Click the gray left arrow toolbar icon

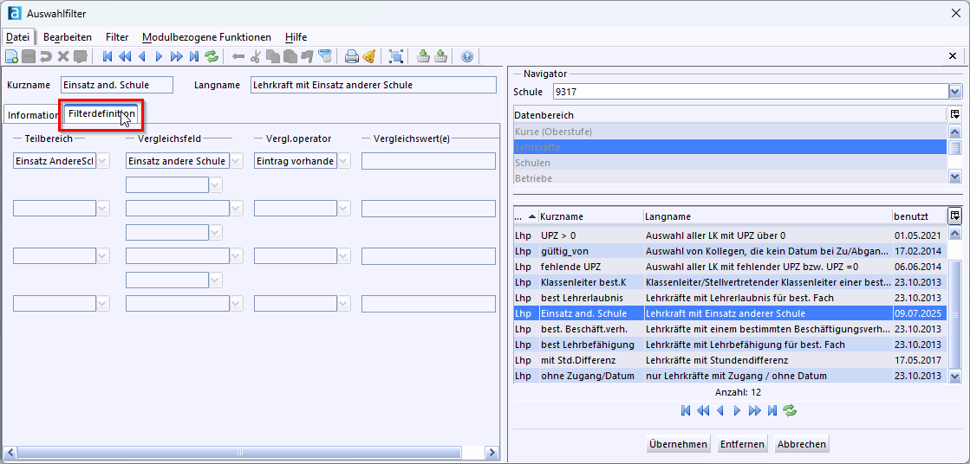coord(238,57)
